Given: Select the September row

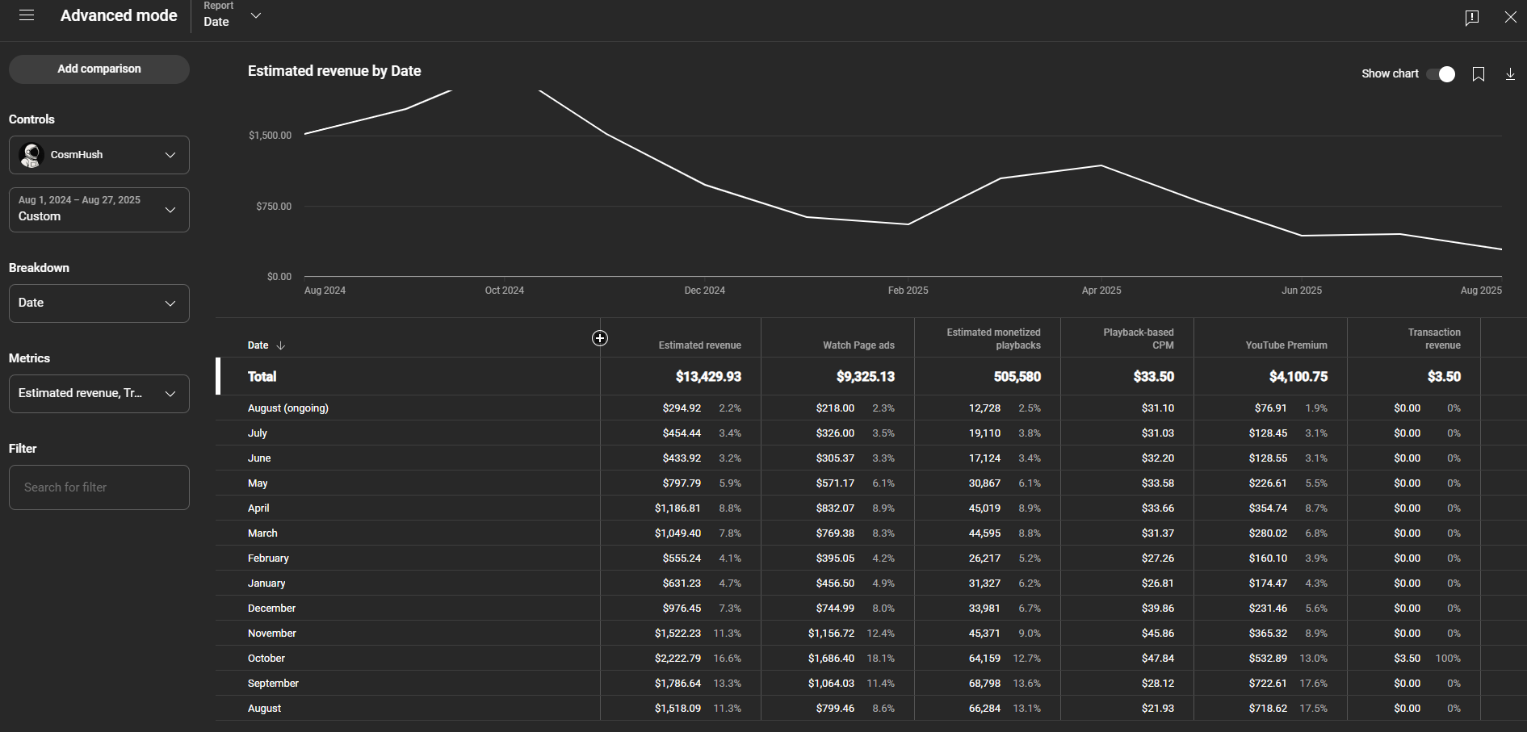Looking at the screenshot, I should point(871,684).
